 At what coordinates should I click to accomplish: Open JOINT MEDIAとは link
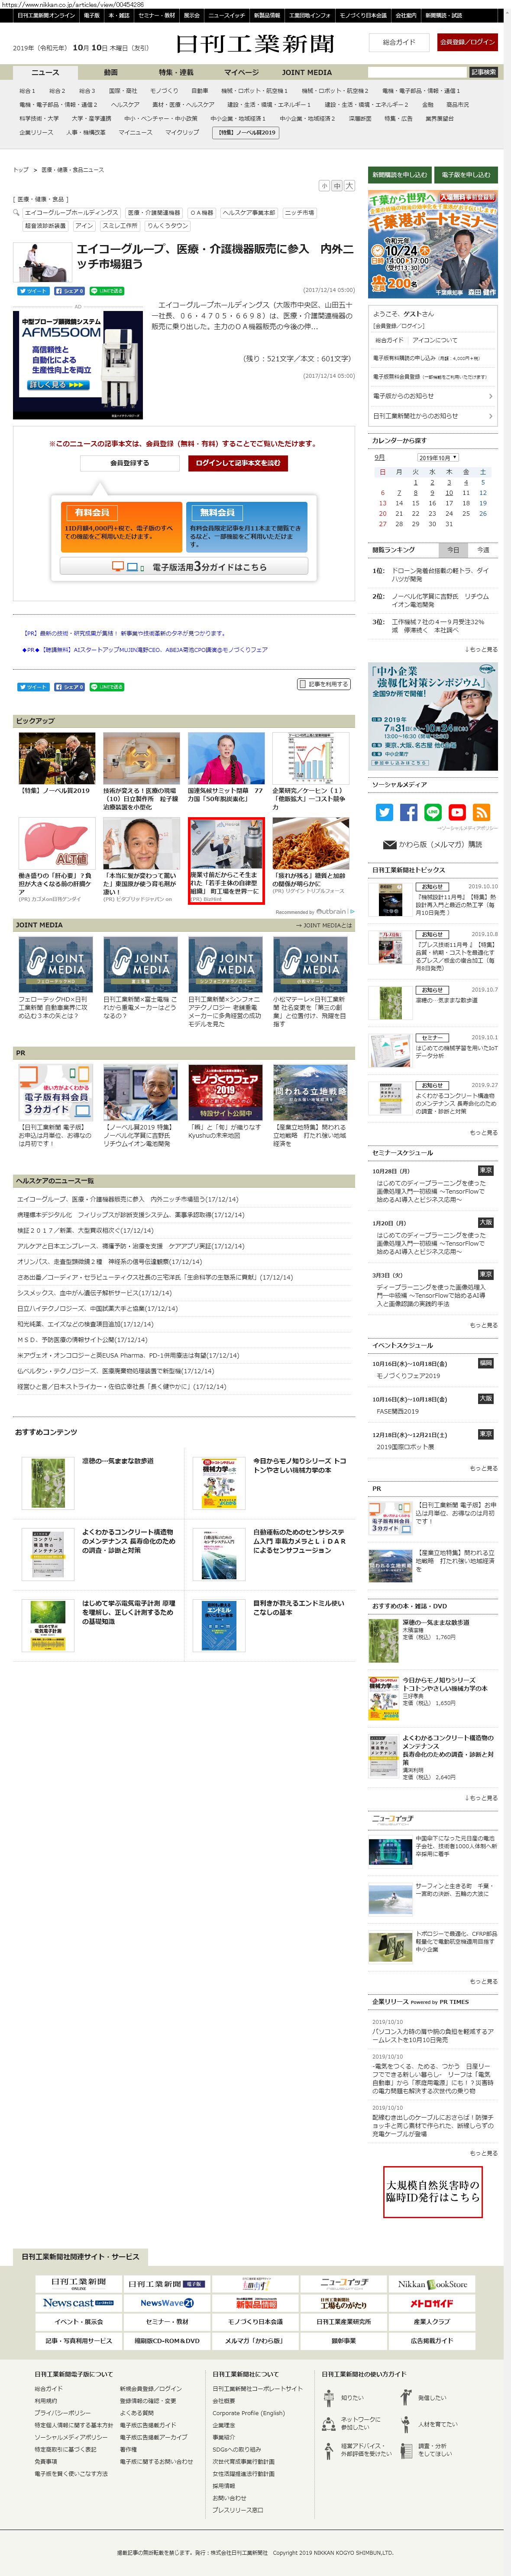(x=324, y=925)
